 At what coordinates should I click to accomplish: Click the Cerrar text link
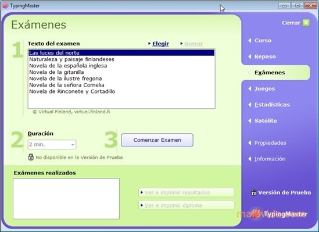(291, 23)
